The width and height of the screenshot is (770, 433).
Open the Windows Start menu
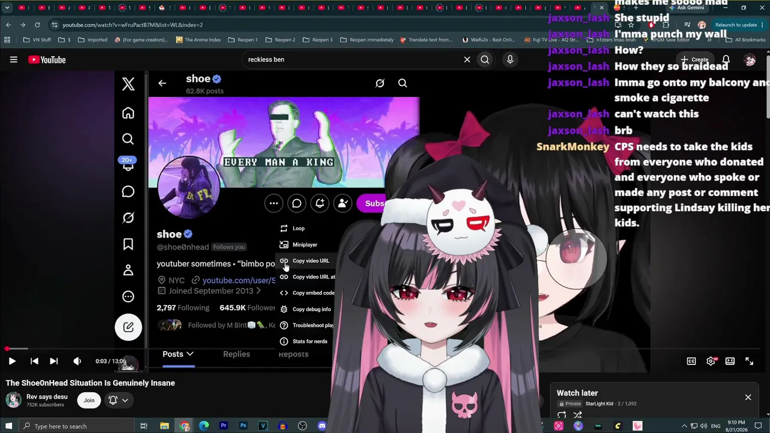click(8, 426)
